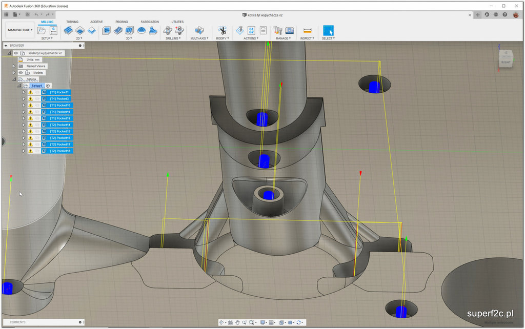Switch to the TURNING tab
This screenshot has width=525, height=329.
point(72,22)
